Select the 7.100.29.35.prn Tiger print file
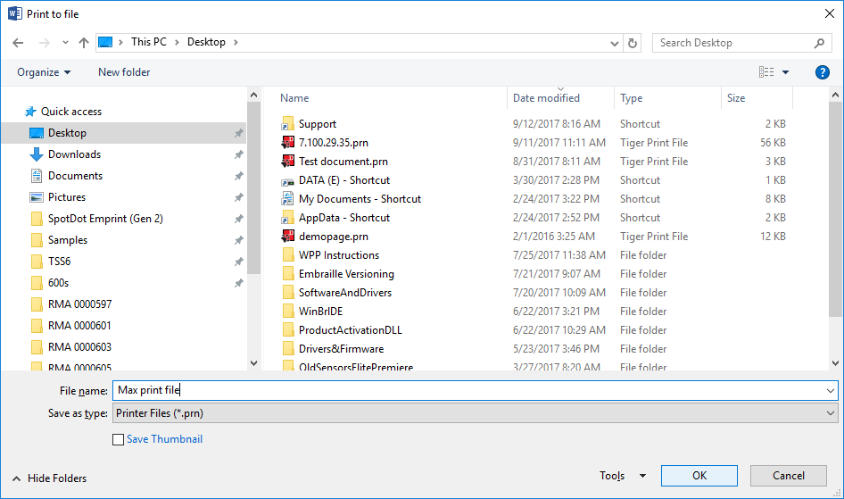 click(332, 143)
